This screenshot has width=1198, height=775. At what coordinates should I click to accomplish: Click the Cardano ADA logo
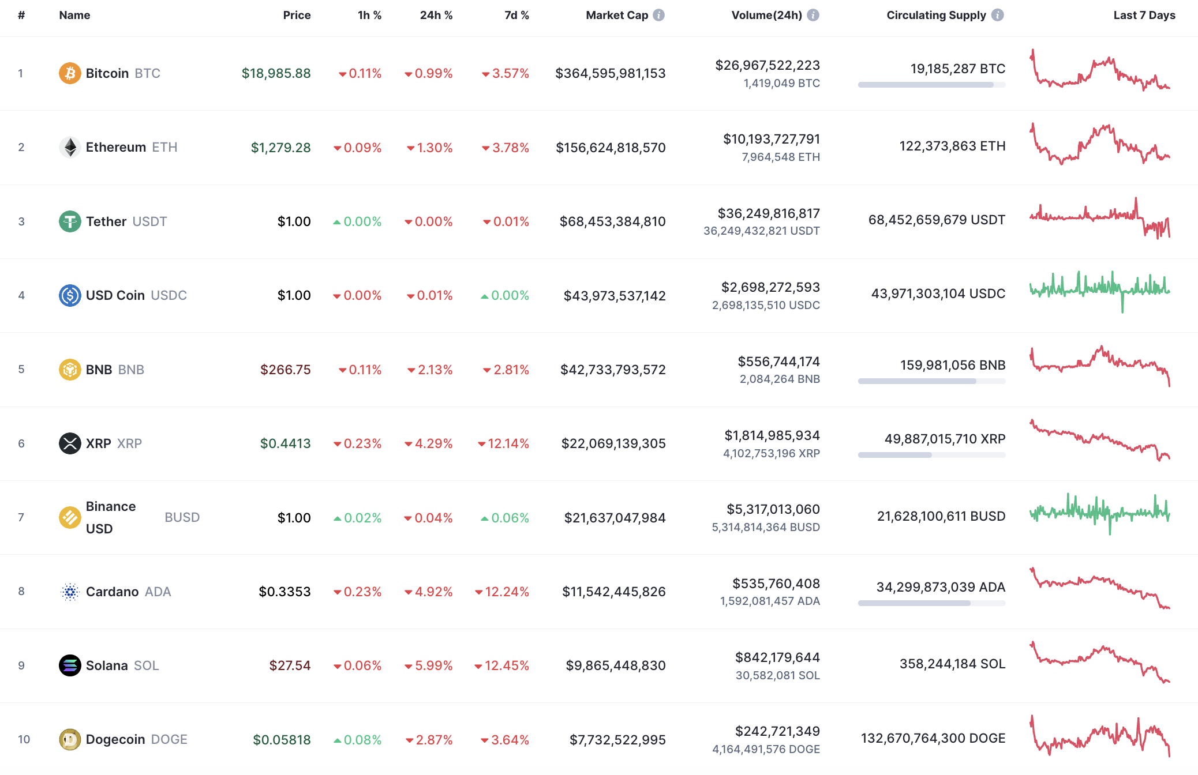point(69,591)
